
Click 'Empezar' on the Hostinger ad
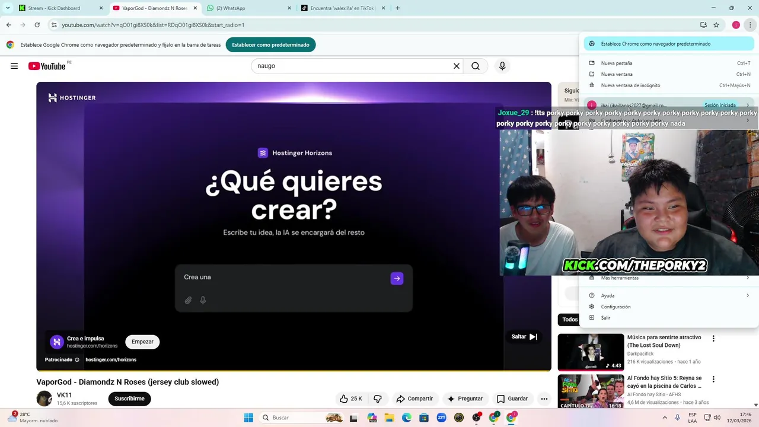[x=142, y=342]
